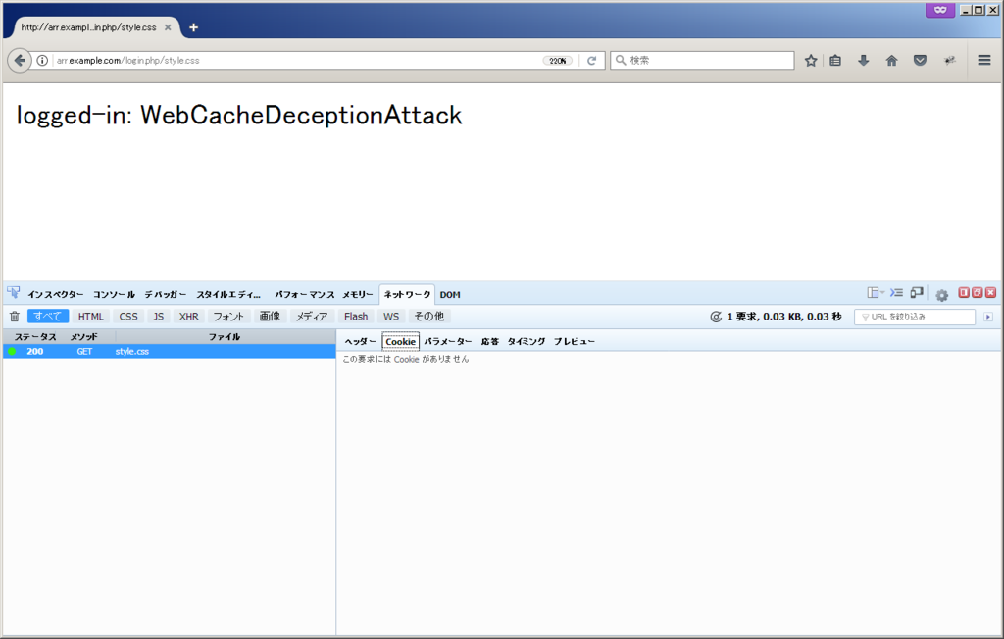Open the Downloads arrow icon
1004x639 pixels.
tap(864, 61)
